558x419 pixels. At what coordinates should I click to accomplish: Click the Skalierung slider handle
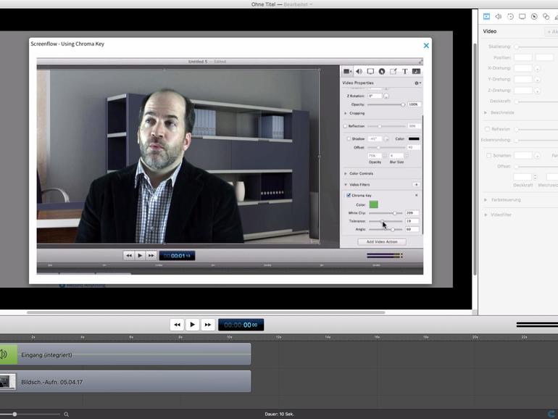pos(517,46)
